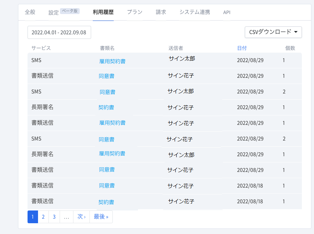
Task: Click サイン太郎 sender in first row
Action: tap(182, 58)
